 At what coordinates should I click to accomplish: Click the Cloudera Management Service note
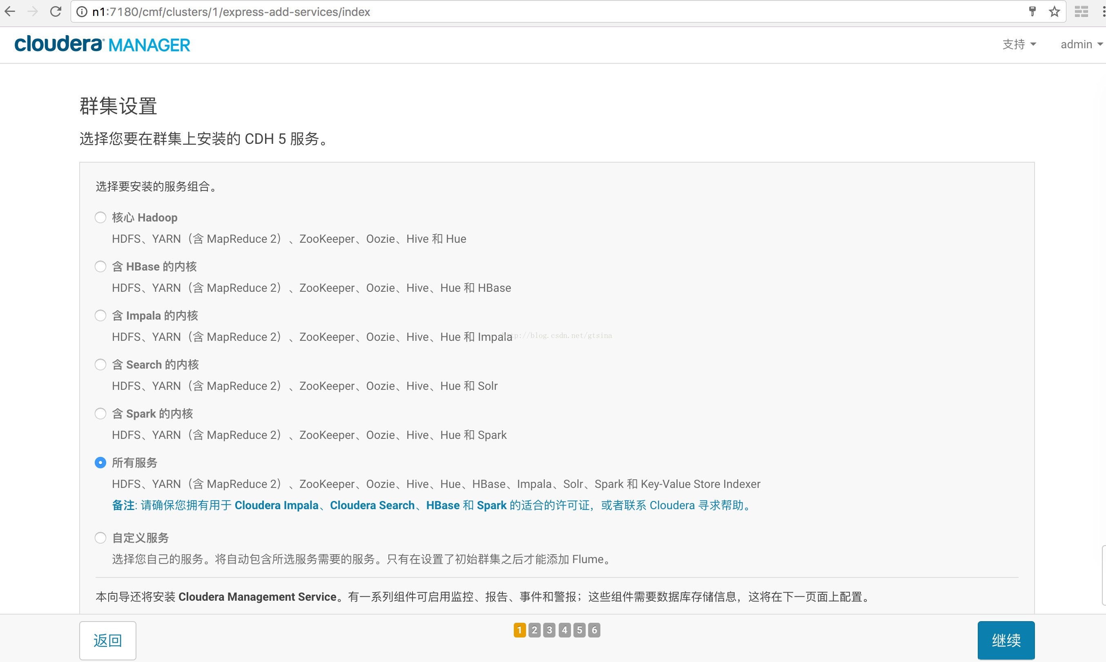coord(483,597)
